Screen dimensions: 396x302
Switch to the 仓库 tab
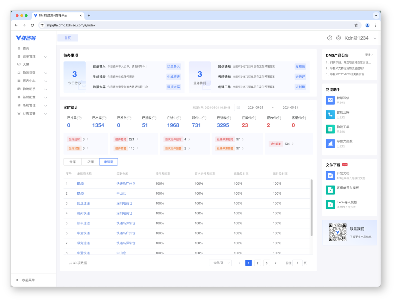pos(73,162)
